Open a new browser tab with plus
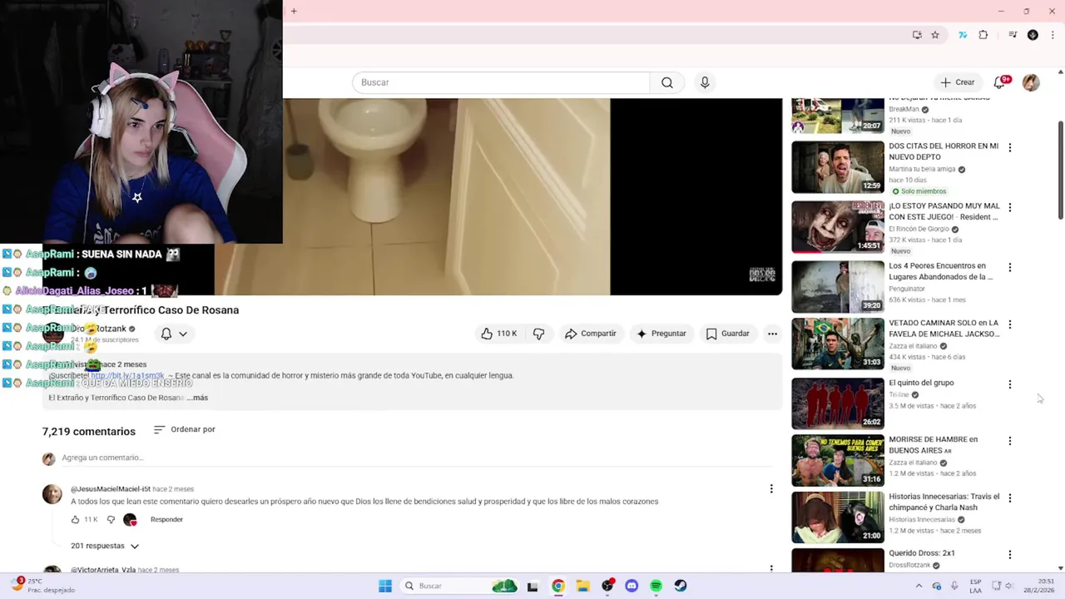This screenshot has width=1065, height=599. pos(294,11)
